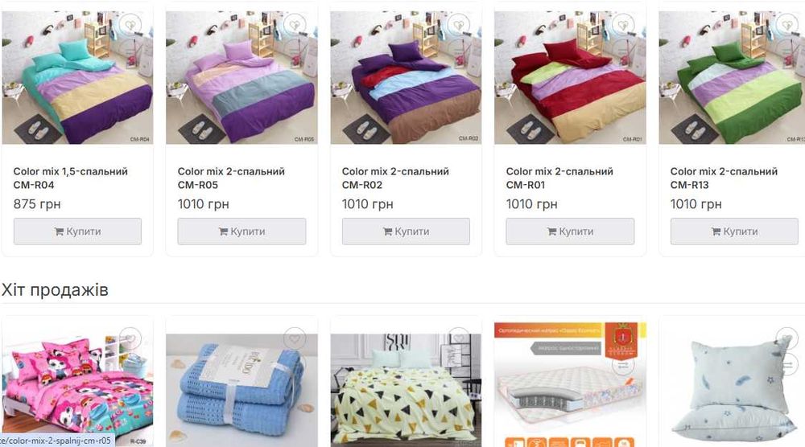
Task: Open Color mix 1,5-спальний CM-R04 title link
Action: (70, 178)
